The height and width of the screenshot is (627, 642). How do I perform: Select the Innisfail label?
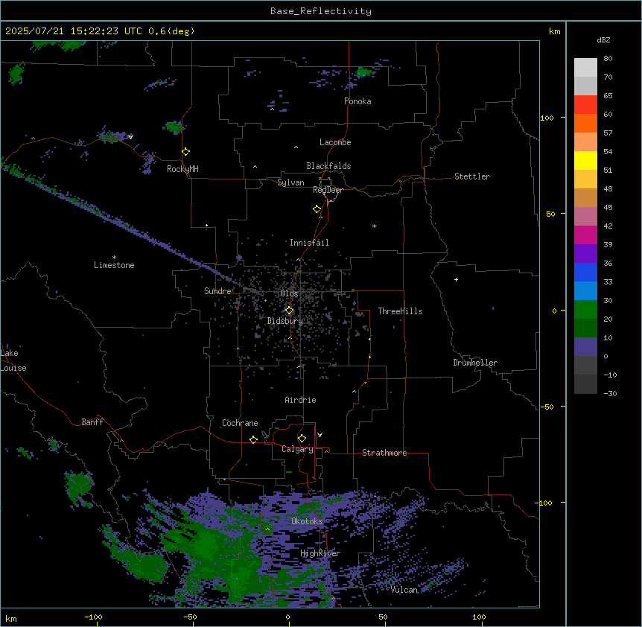coord(309,243)
